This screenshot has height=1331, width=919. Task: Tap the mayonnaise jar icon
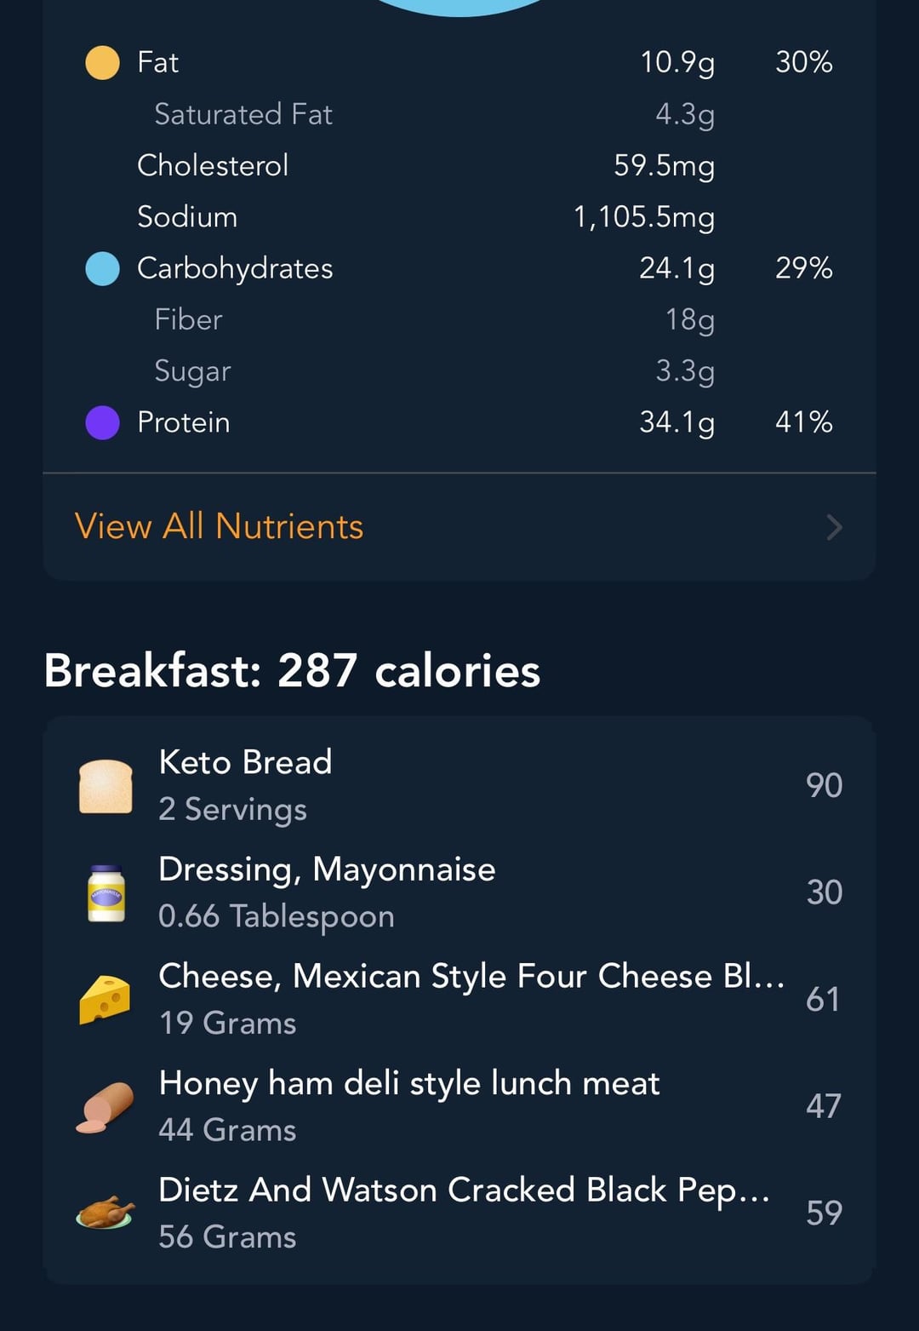click(x=106, y=893)
